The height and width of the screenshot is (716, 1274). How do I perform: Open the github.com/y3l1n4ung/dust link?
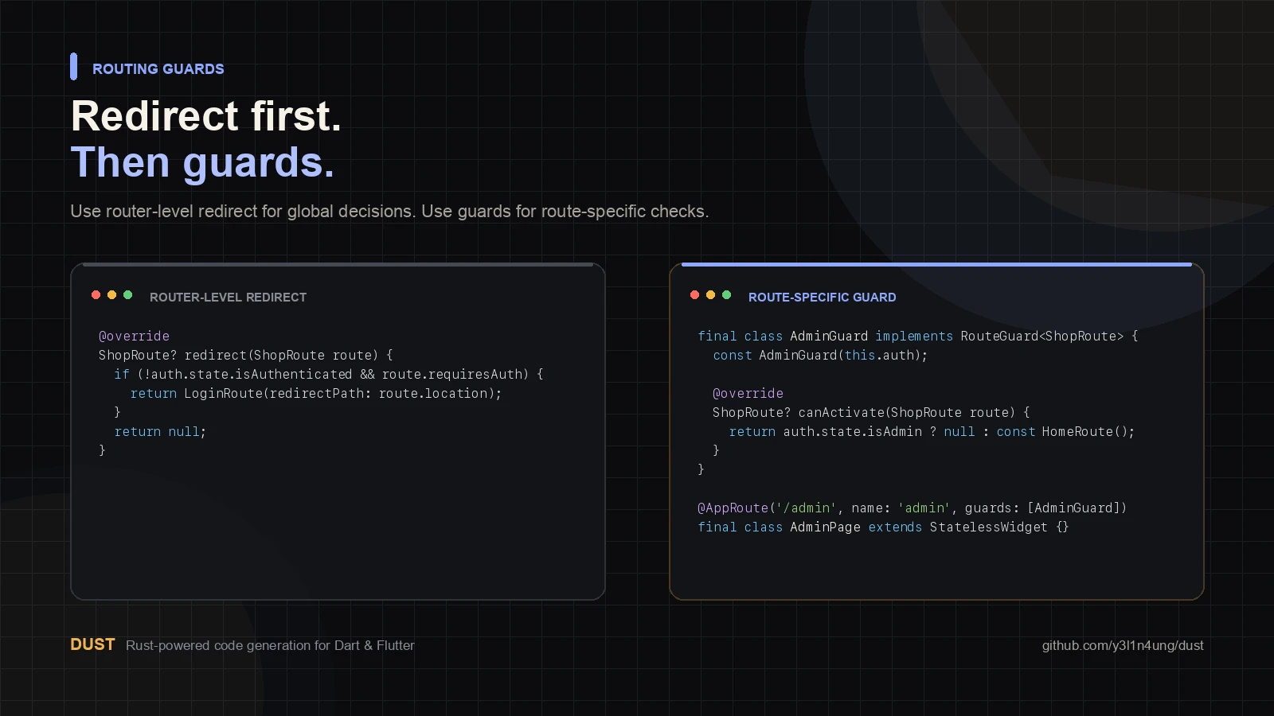click(1123, 645)
